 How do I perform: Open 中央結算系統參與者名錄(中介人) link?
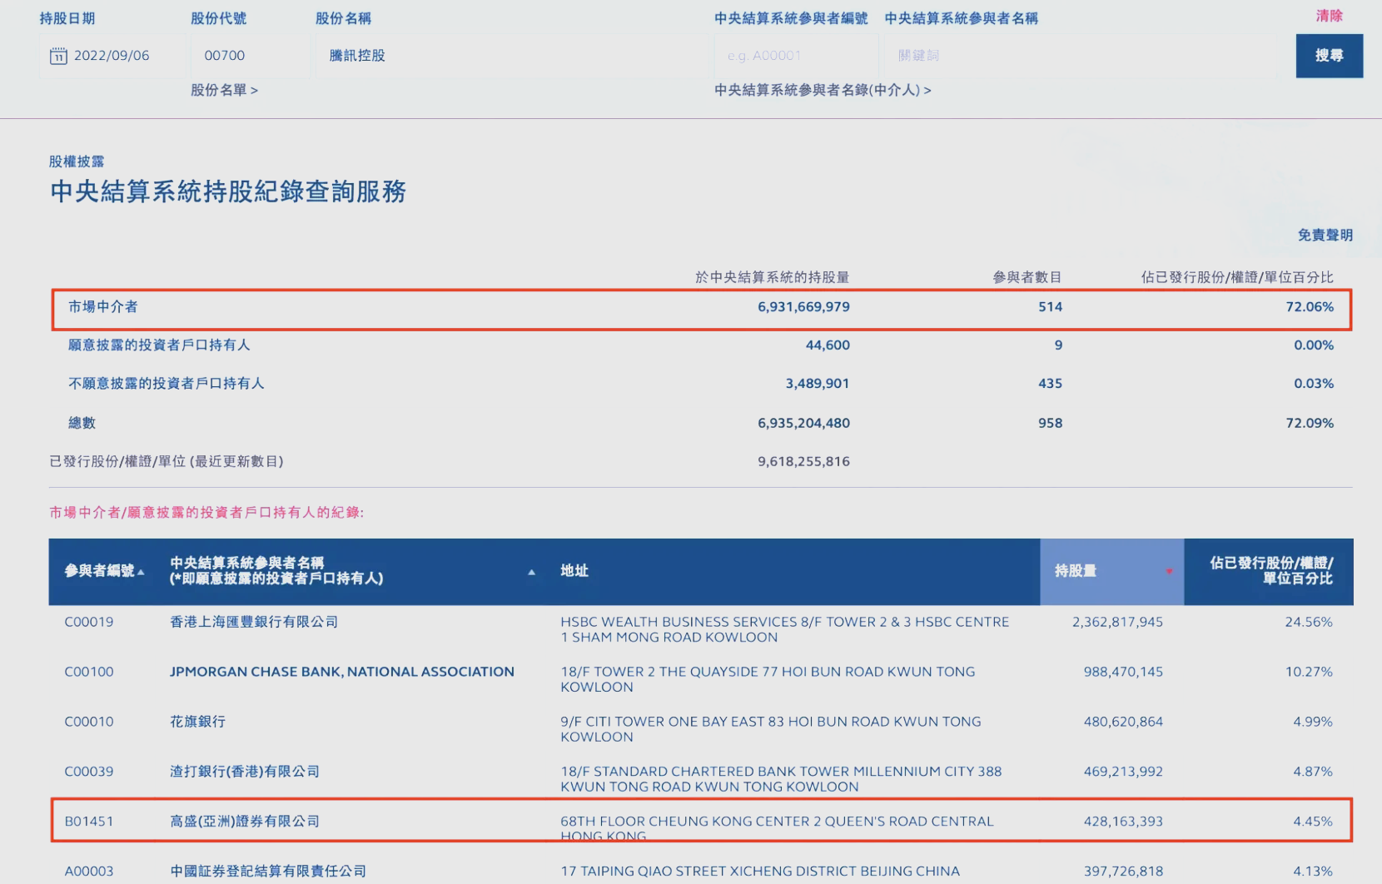(823, 90)
